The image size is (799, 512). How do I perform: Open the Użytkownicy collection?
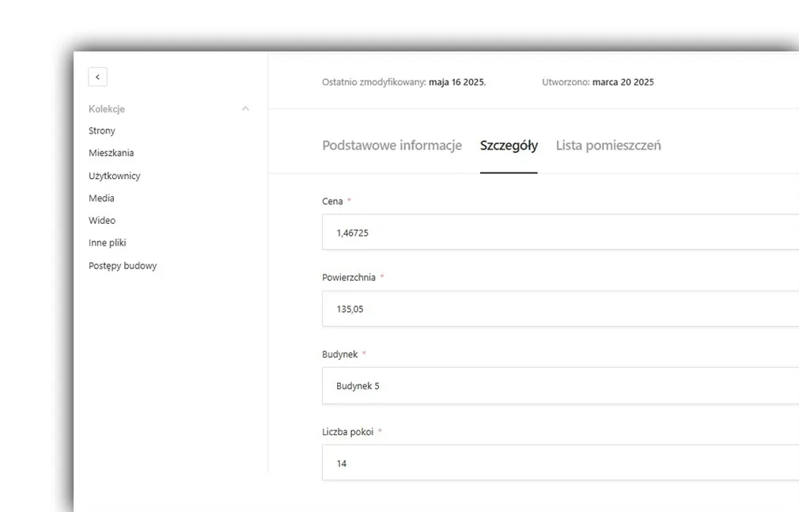[x=114, y=176]
